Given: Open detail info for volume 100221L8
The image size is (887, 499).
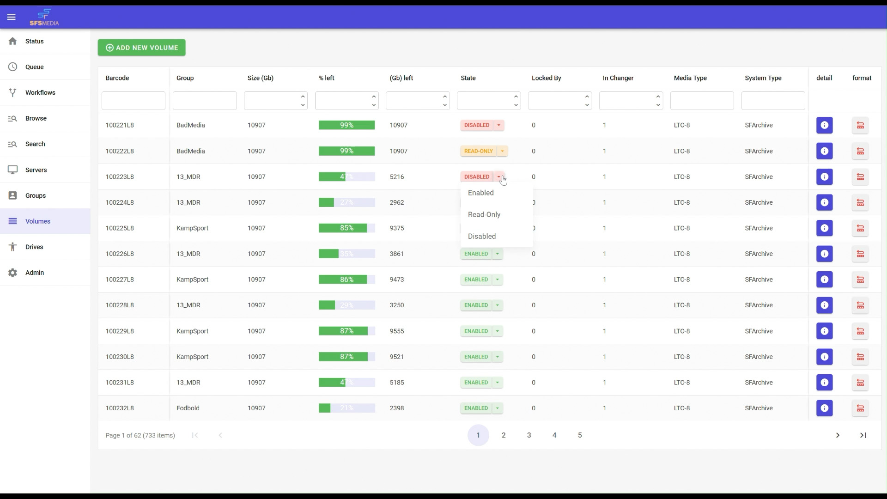Looking at the screenshot, I should click(824, 125).
